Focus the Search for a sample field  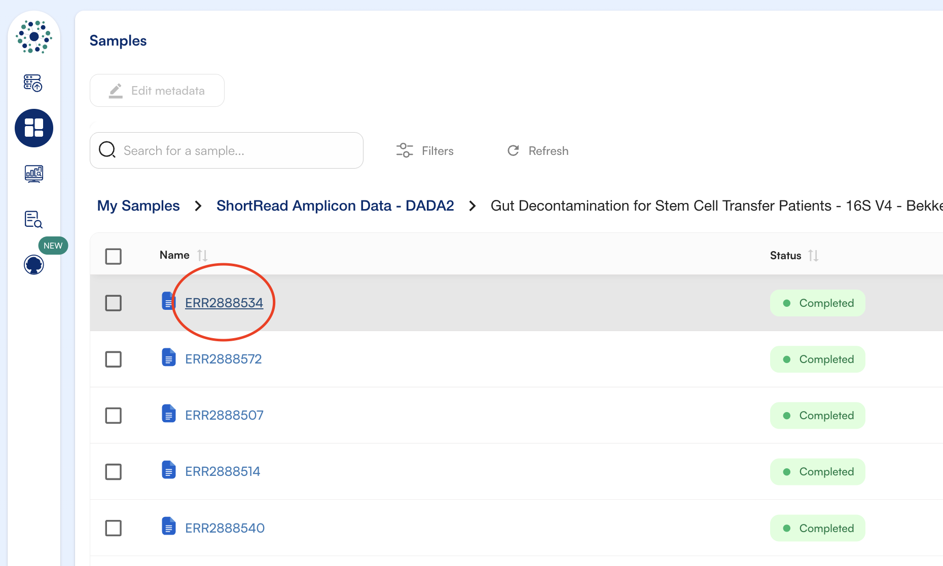tap(227, 150)
